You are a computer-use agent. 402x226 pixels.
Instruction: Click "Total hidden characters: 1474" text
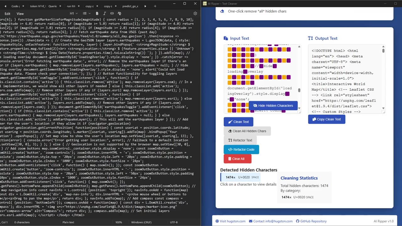coord(304,186)
